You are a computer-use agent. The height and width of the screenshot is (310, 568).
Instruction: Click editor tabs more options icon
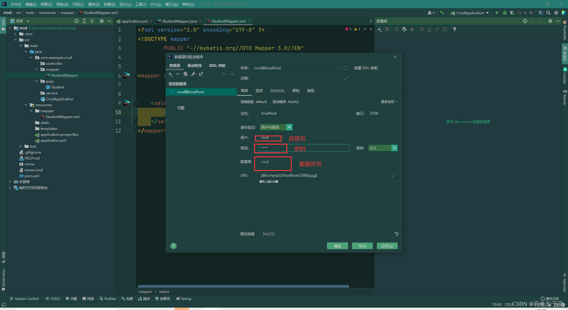pyautogui.click(x=371, y=21)
